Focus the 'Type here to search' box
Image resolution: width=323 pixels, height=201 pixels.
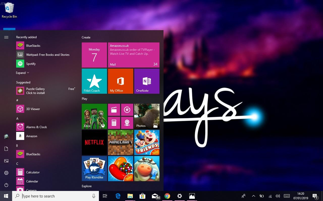[x=56, y=196]
